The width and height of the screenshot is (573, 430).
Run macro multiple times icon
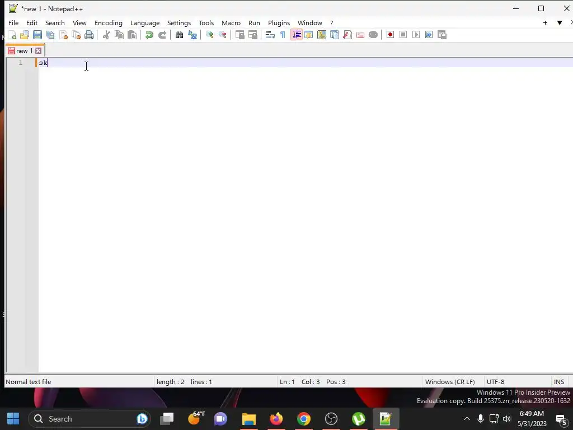[x=429, y=35]
